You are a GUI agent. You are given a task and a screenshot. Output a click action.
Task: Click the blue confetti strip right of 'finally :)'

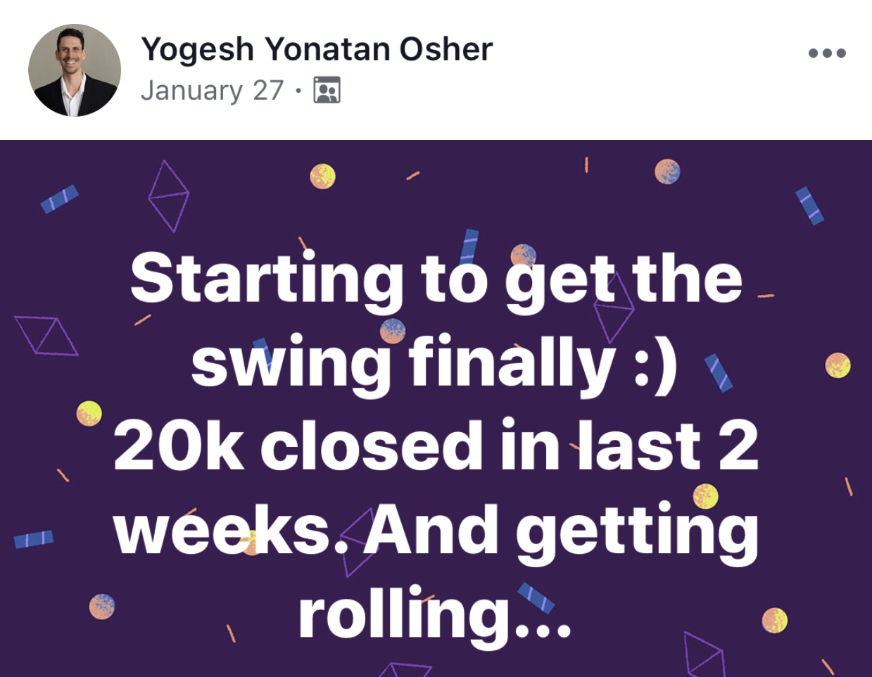(719, 372)
